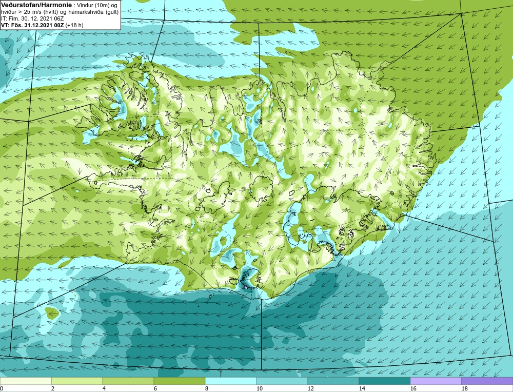Click the 14–16 m/s dark teal swatch
The image size is (513, 392).
385,381
